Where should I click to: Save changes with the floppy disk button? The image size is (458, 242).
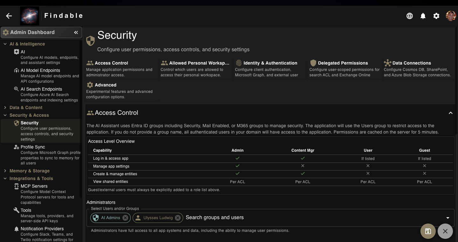coord(428,231)
